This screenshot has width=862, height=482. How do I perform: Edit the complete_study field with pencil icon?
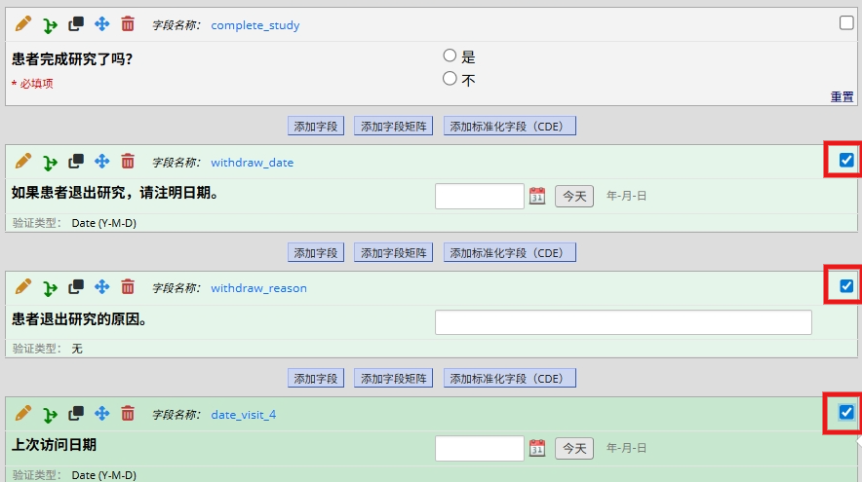point(23,24)
